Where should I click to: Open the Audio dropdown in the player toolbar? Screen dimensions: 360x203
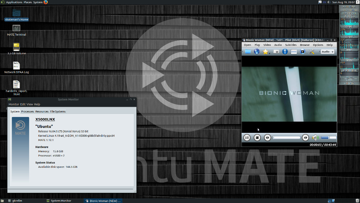327,52
